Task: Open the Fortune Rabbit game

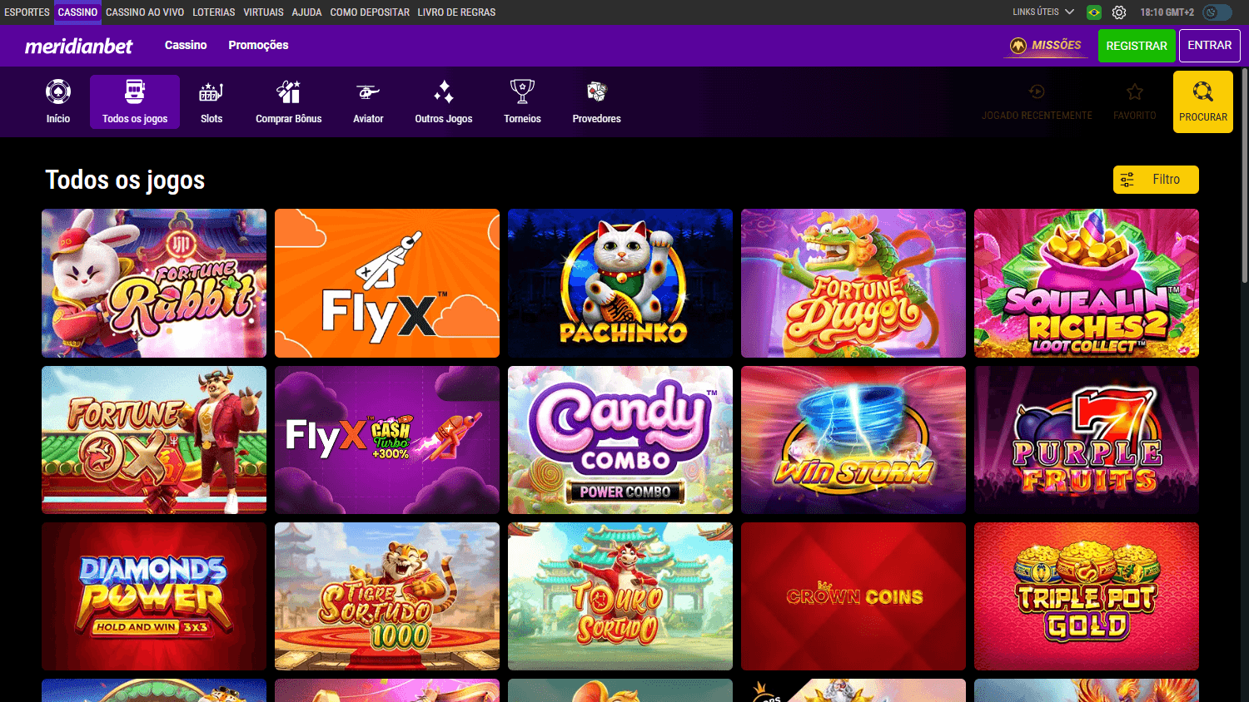Action: 154,283
